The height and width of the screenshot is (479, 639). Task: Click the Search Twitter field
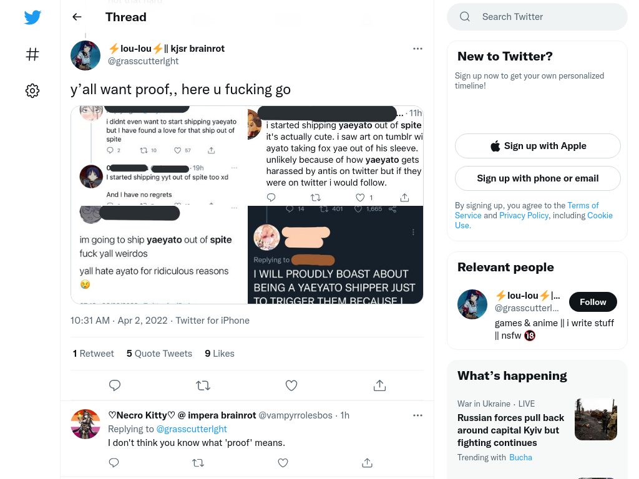(x=537, y=17)
